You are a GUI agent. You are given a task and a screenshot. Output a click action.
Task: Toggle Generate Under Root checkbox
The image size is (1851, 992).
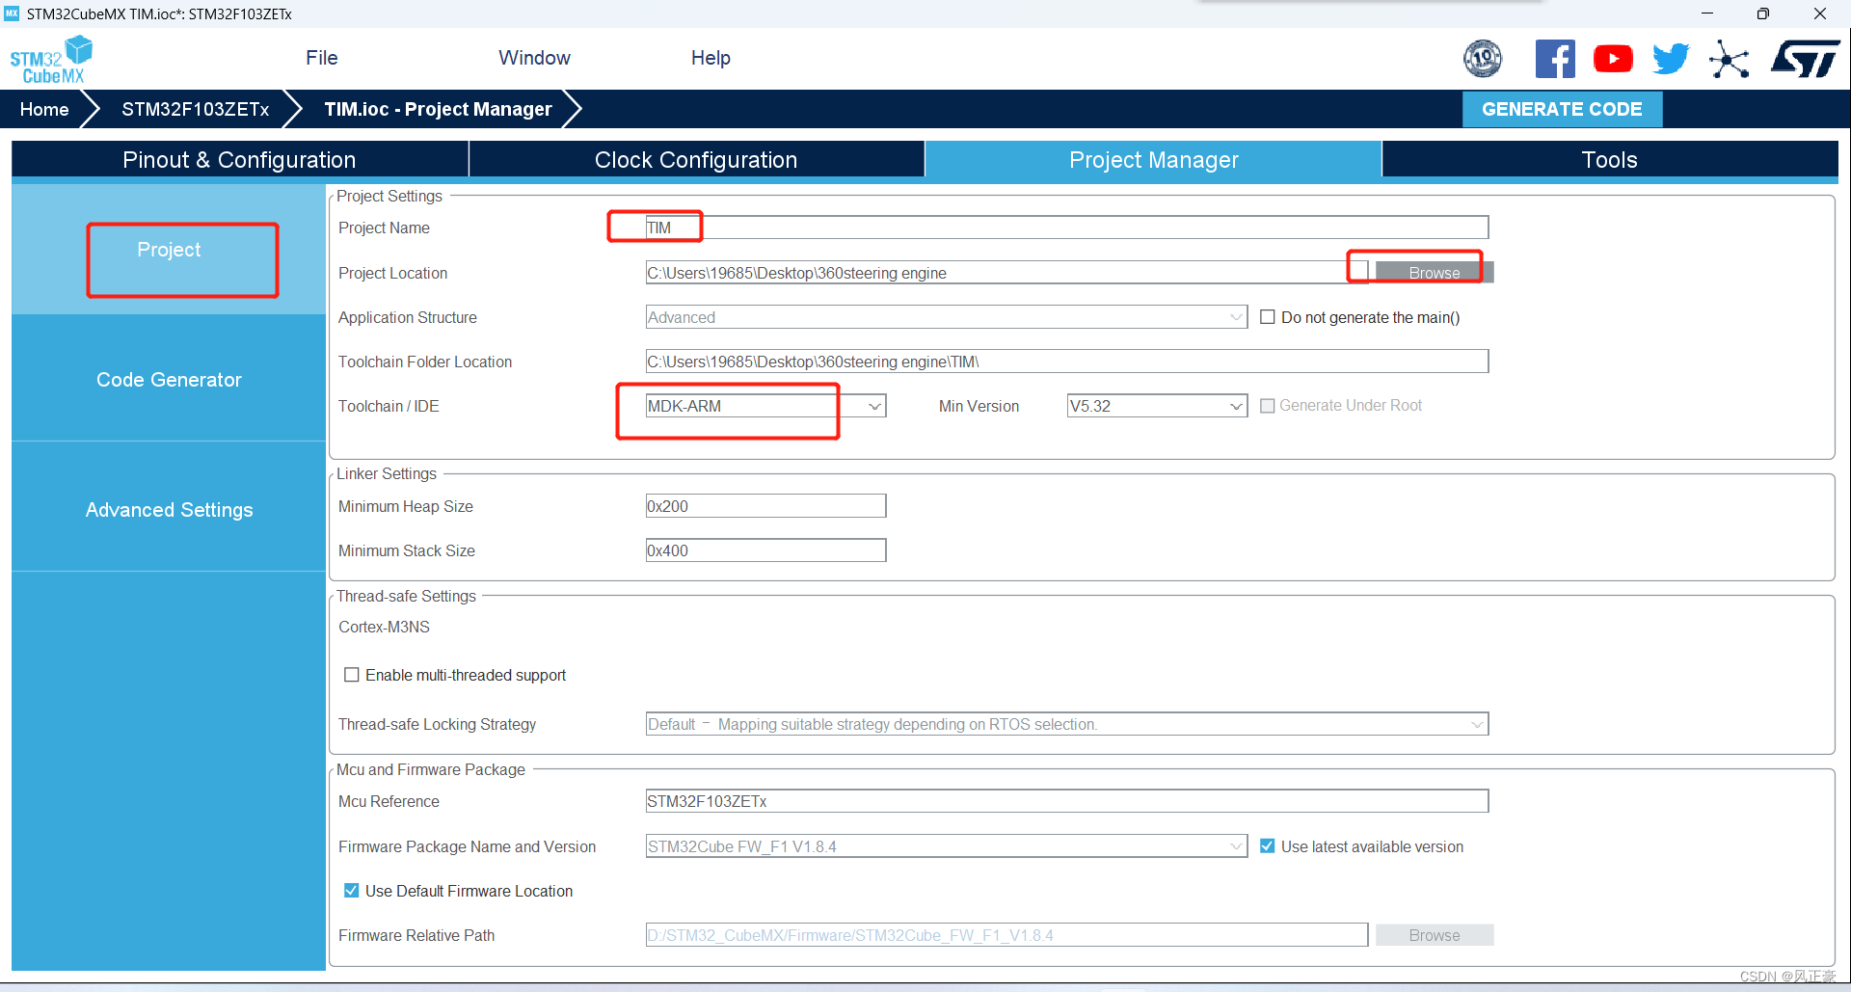click(x=1268, y=406)
